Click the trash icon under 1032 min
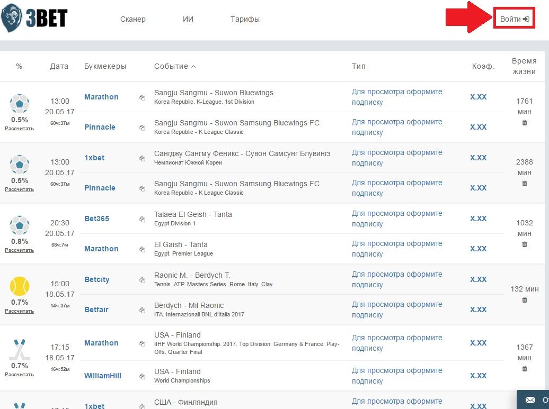Screen dimensions: 549x409 (525, 244)
